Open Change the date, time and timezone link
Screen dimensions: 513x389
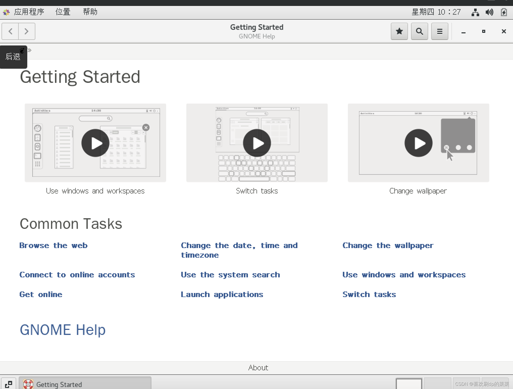(239, 250)
